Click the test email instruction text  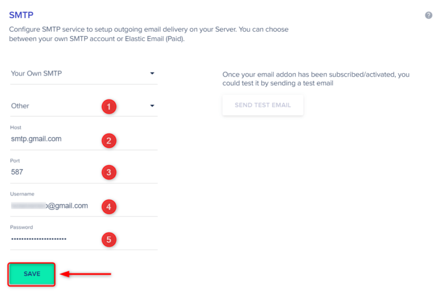click(x=316, y=79)
